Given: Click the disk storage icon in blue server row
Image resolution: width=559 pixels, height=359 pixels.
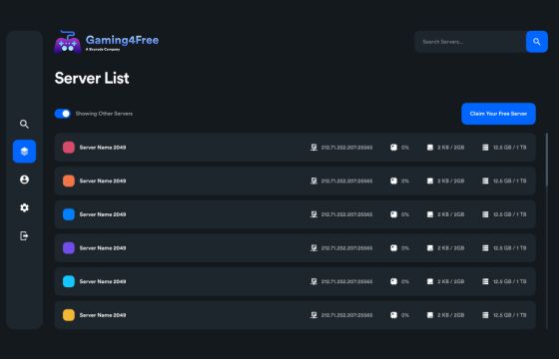Looking at the screenshot, I should pos(485,214).
